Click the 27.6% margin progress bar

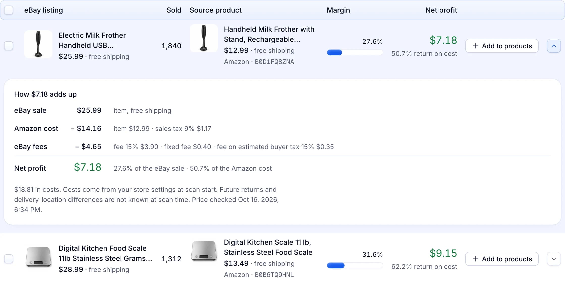click(355, 53)
